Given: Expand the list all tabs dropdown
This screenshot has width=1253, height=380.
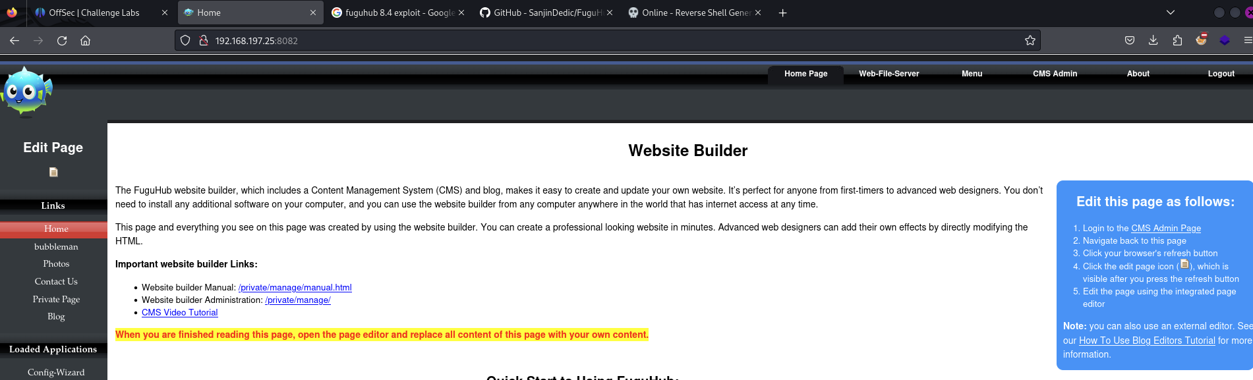Looking at the screenshot, I should tap(1171, 13).
